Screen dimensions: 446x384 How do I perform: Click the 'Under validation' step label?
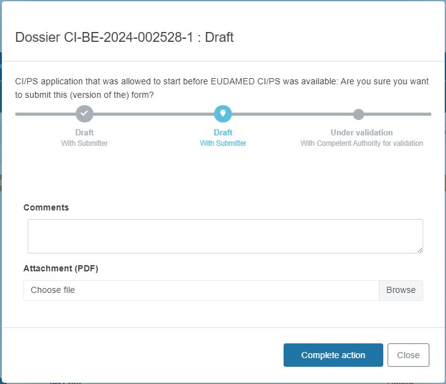[362, 132]
